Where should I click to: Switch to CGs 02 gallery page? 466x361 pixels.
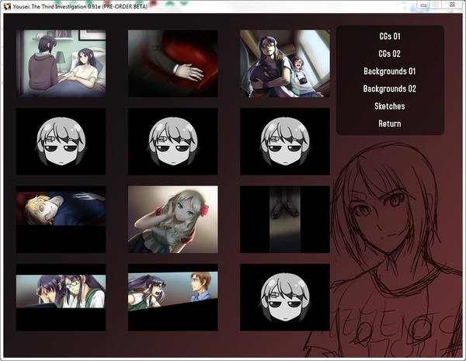(x=390, y=54)
